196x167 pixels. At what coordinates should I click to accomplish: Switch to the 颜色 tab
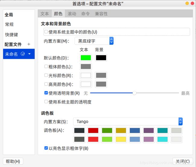[58, 14]
